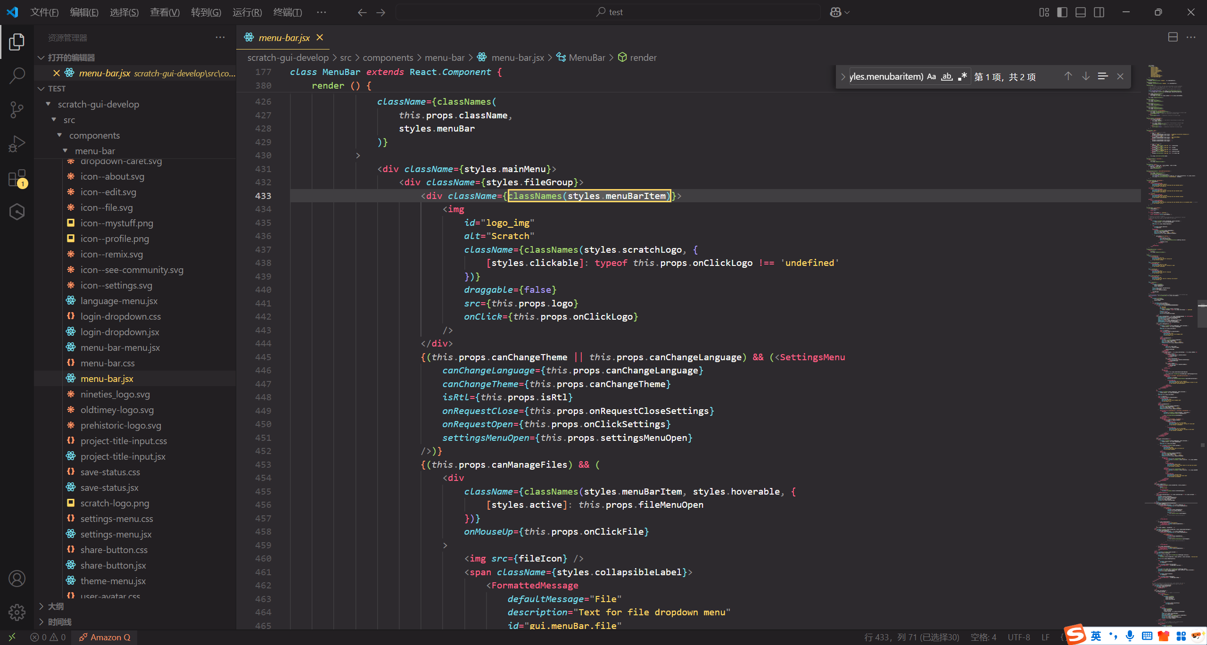This screenshot has width=1207, height=645.
Task: Open the Extensions view with update badge
Action: [17, 178]
